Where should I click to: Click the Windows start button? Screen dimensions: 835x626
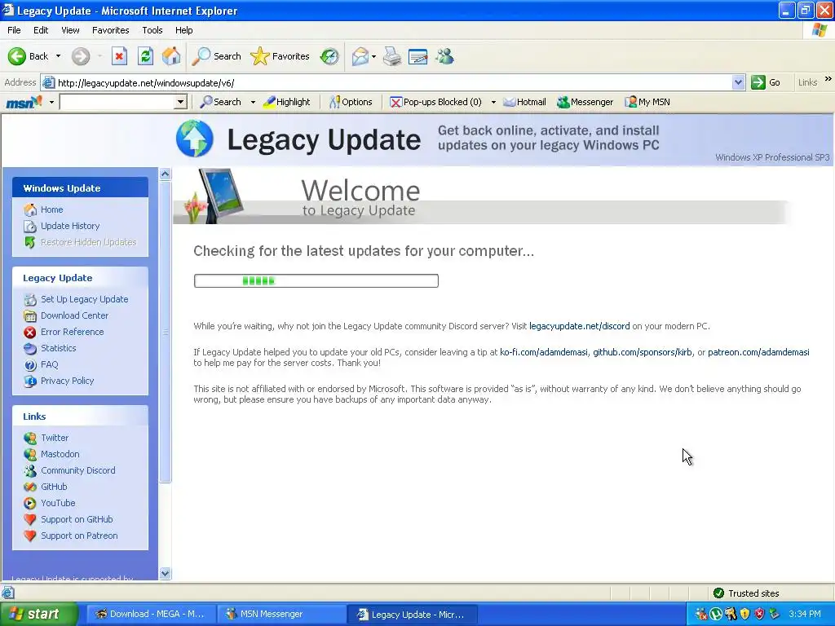pyautogui.click(x=38, y=614)
